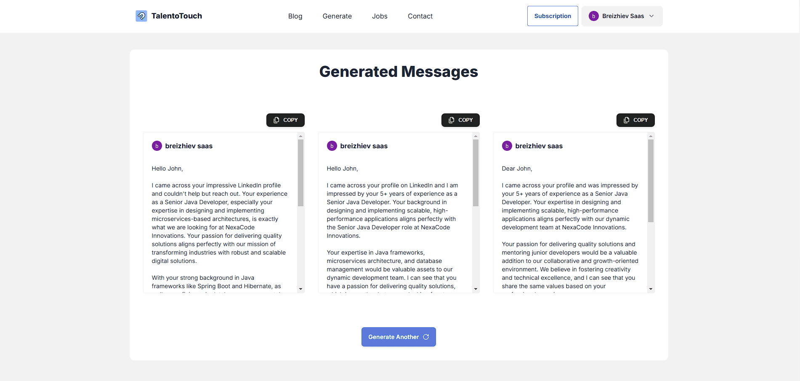Go to the Contact page

click(420, 16)
